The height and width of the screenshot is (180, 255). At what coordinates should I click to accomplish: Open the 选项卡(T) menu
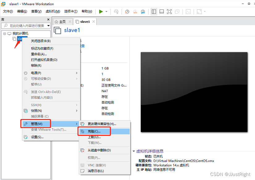tap(71, 11)
